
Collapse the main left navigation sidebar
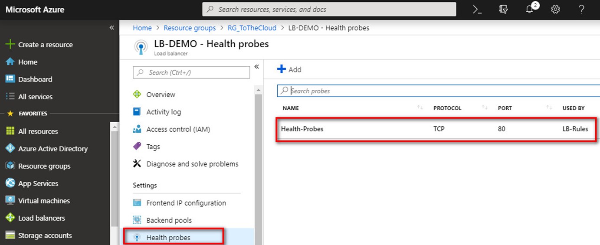(x=111, y=28)
